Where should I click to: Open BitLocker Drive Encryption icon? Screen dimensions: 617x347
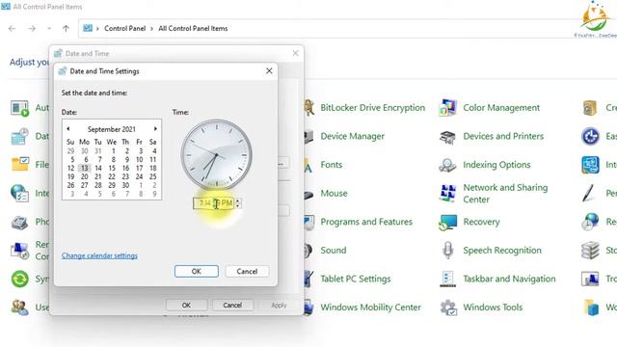click(x=309, y=108)
